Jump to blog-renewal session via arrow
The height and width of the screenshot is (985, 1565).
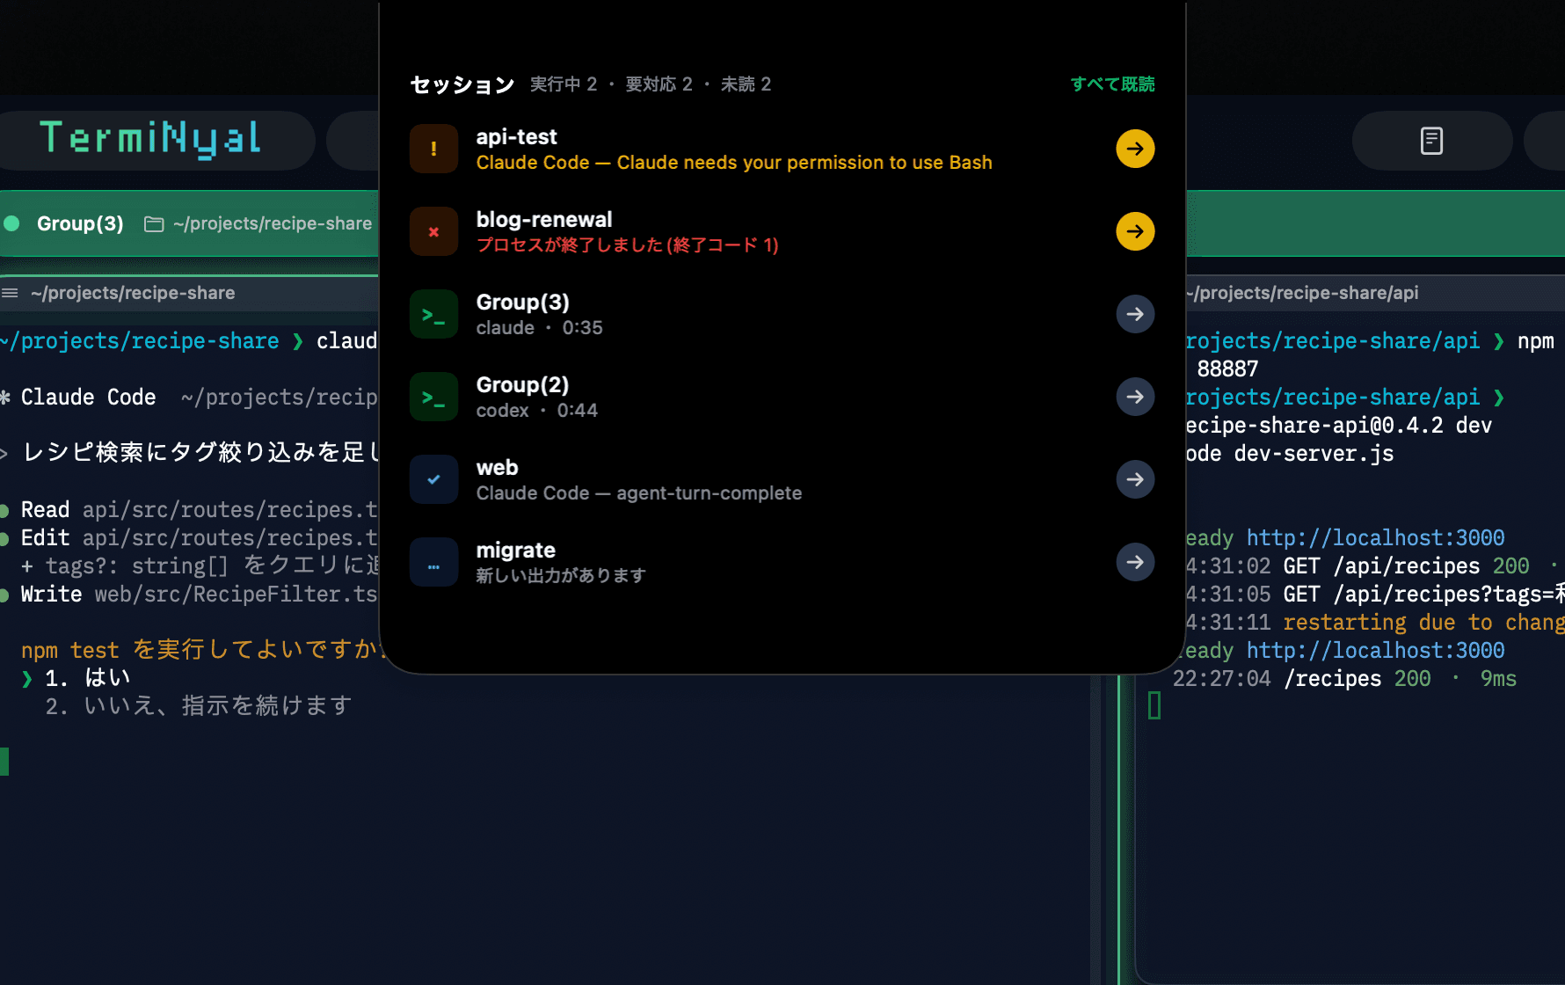(1135, 231)
